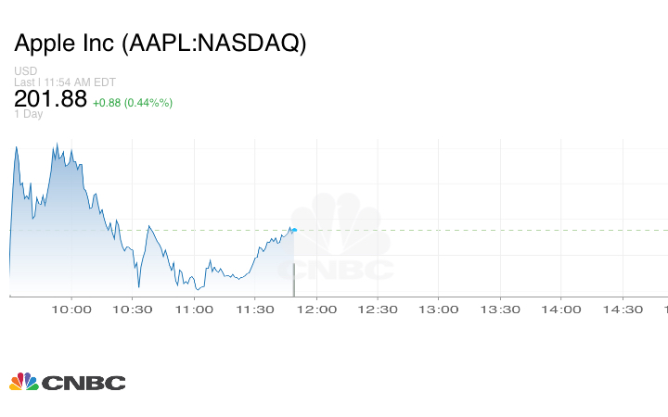The height and width of the screenshot is (417, 668).
Task: Click the green +0.88 (0.44%) change
Action: [x=132, y=102]
